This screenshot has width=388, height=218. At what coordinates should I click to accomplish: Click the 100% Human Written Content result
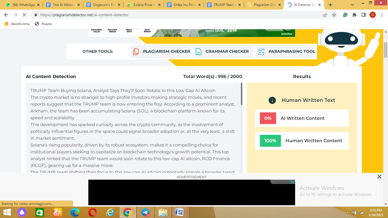click(x=302, y=141)
